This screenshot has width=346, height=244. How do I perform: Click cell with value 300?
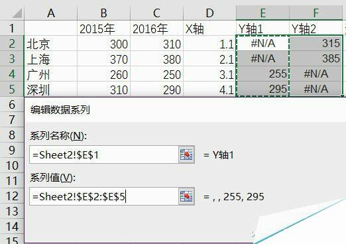coord(104,44)
